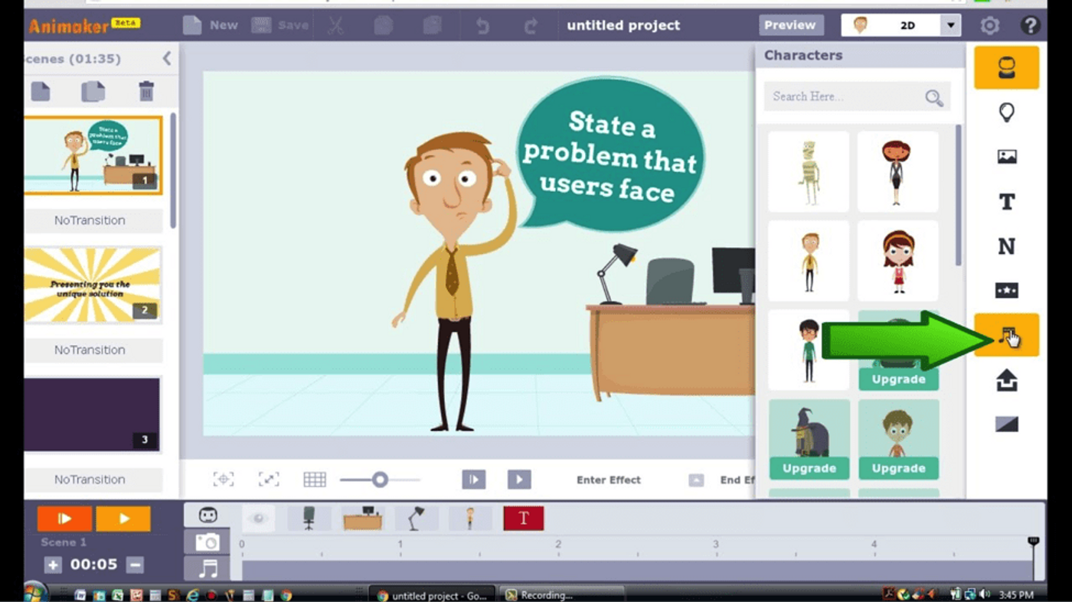Select the red T text item in the timeline
1072x602 pixels.
pyautogui.click(x=523, y=518)
